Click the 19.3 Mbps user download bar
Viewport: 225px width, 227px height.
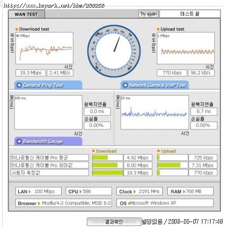pyautogui.click(x=108, y=173)
